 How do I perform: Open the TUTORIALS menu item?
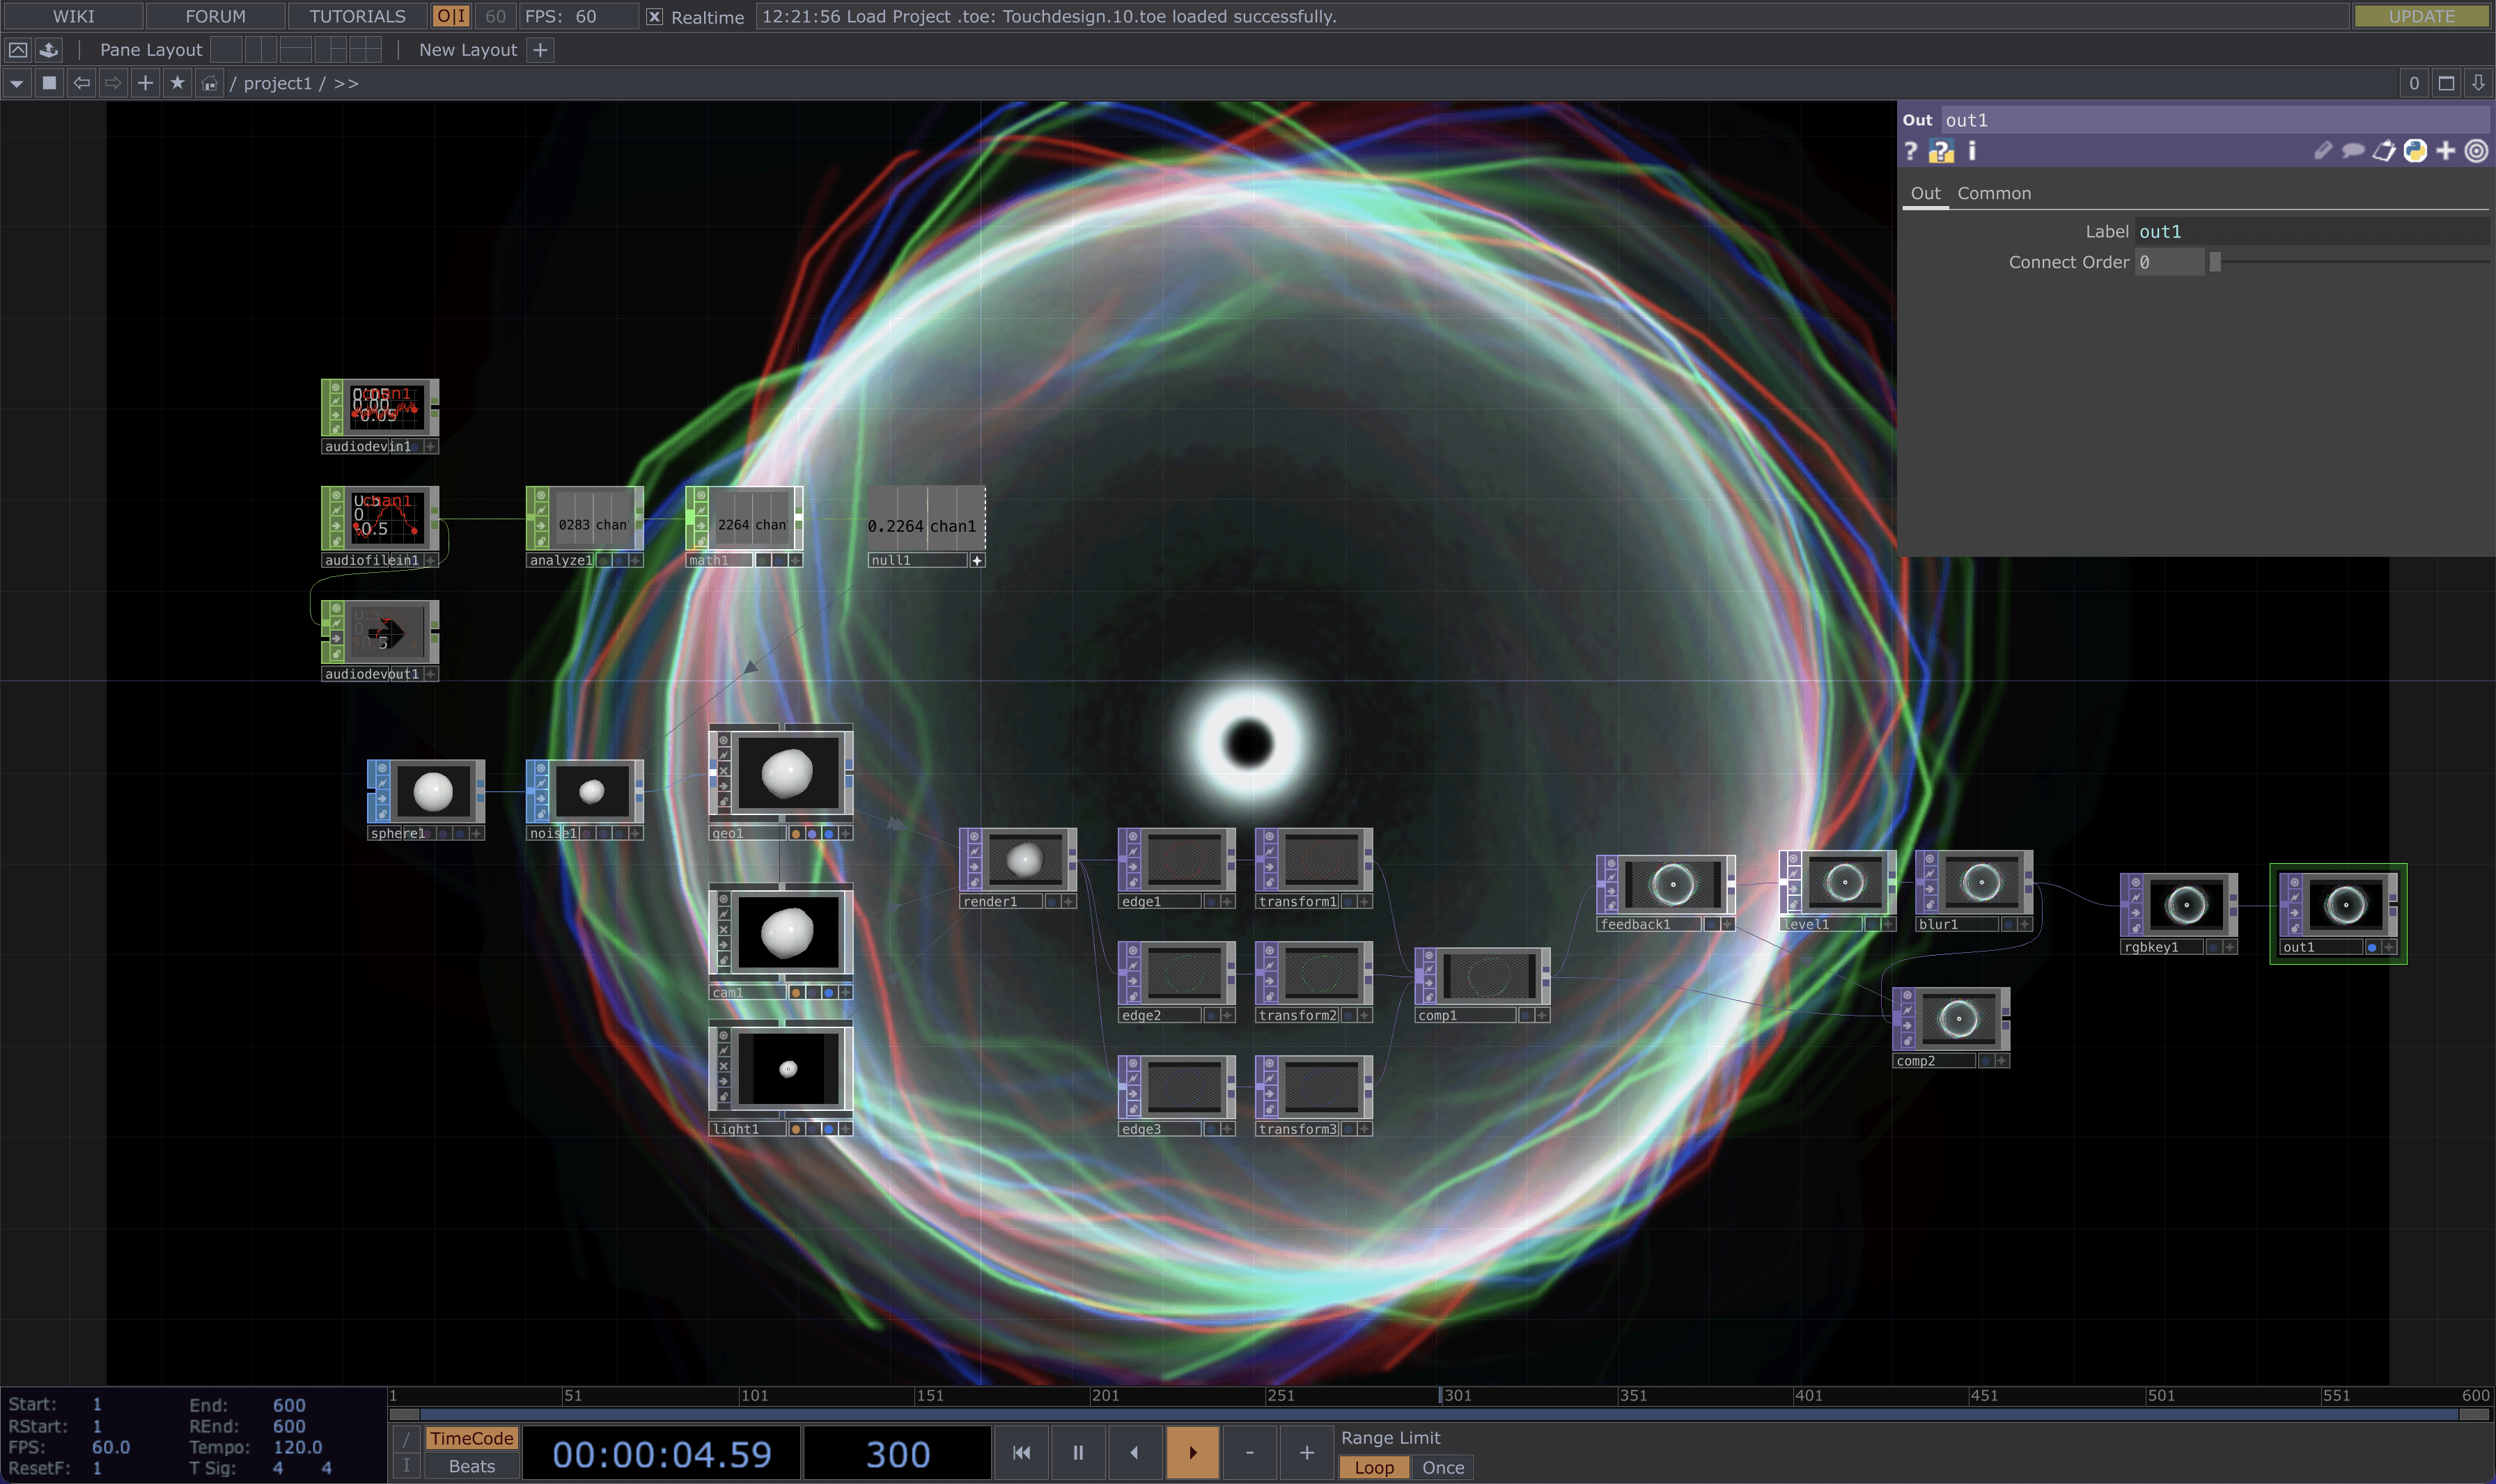point(357,16)
